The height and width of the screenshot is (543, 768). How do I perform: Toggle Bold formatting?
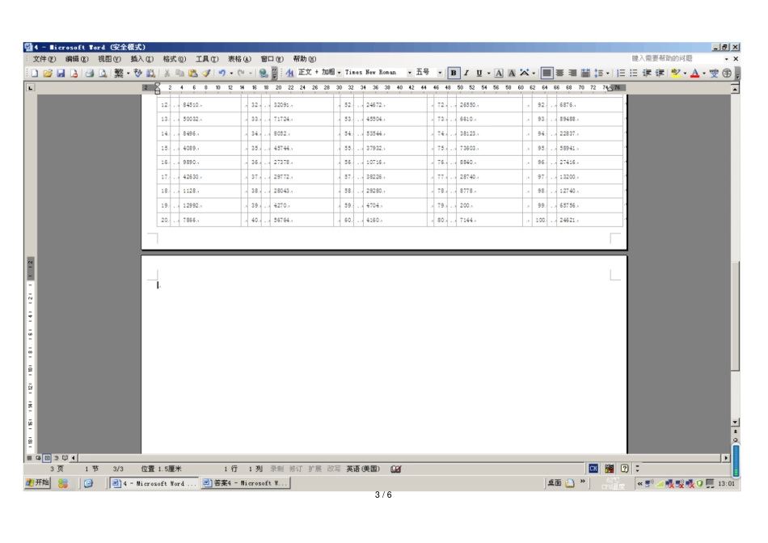pyautogui.click(x=454, y=73)
